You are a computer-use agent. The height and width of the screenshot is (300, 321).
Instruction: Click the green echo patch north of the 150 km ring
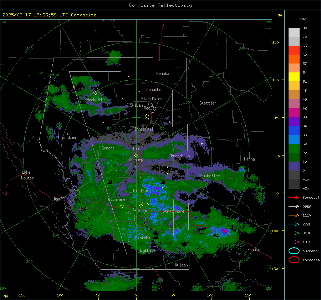click(x=114, y=57)
